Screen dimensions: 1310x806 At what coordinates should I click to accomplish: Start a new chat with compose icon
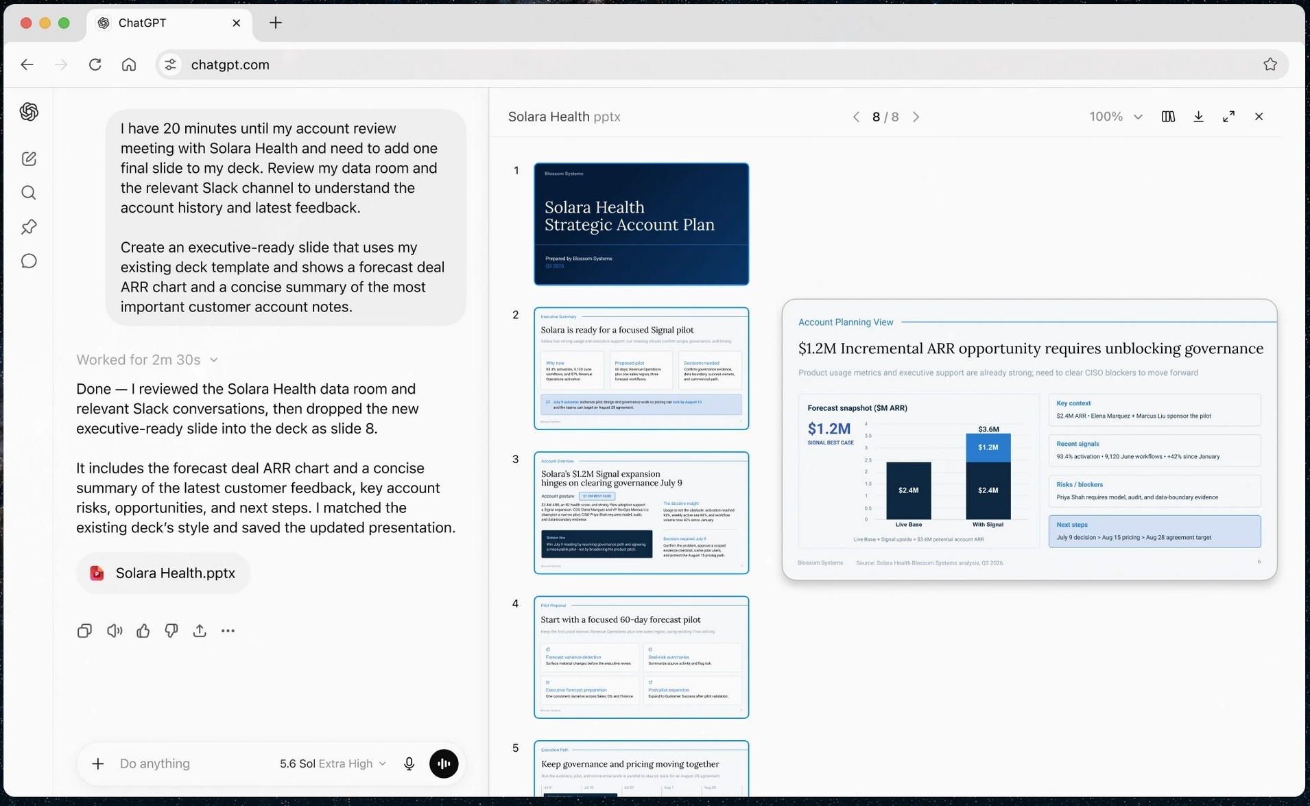(x=29, y=158)
